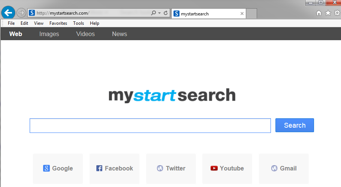Viewport: 341px width, 187px height.
Task: Switch to Videos search
Action: coord(85,34)
